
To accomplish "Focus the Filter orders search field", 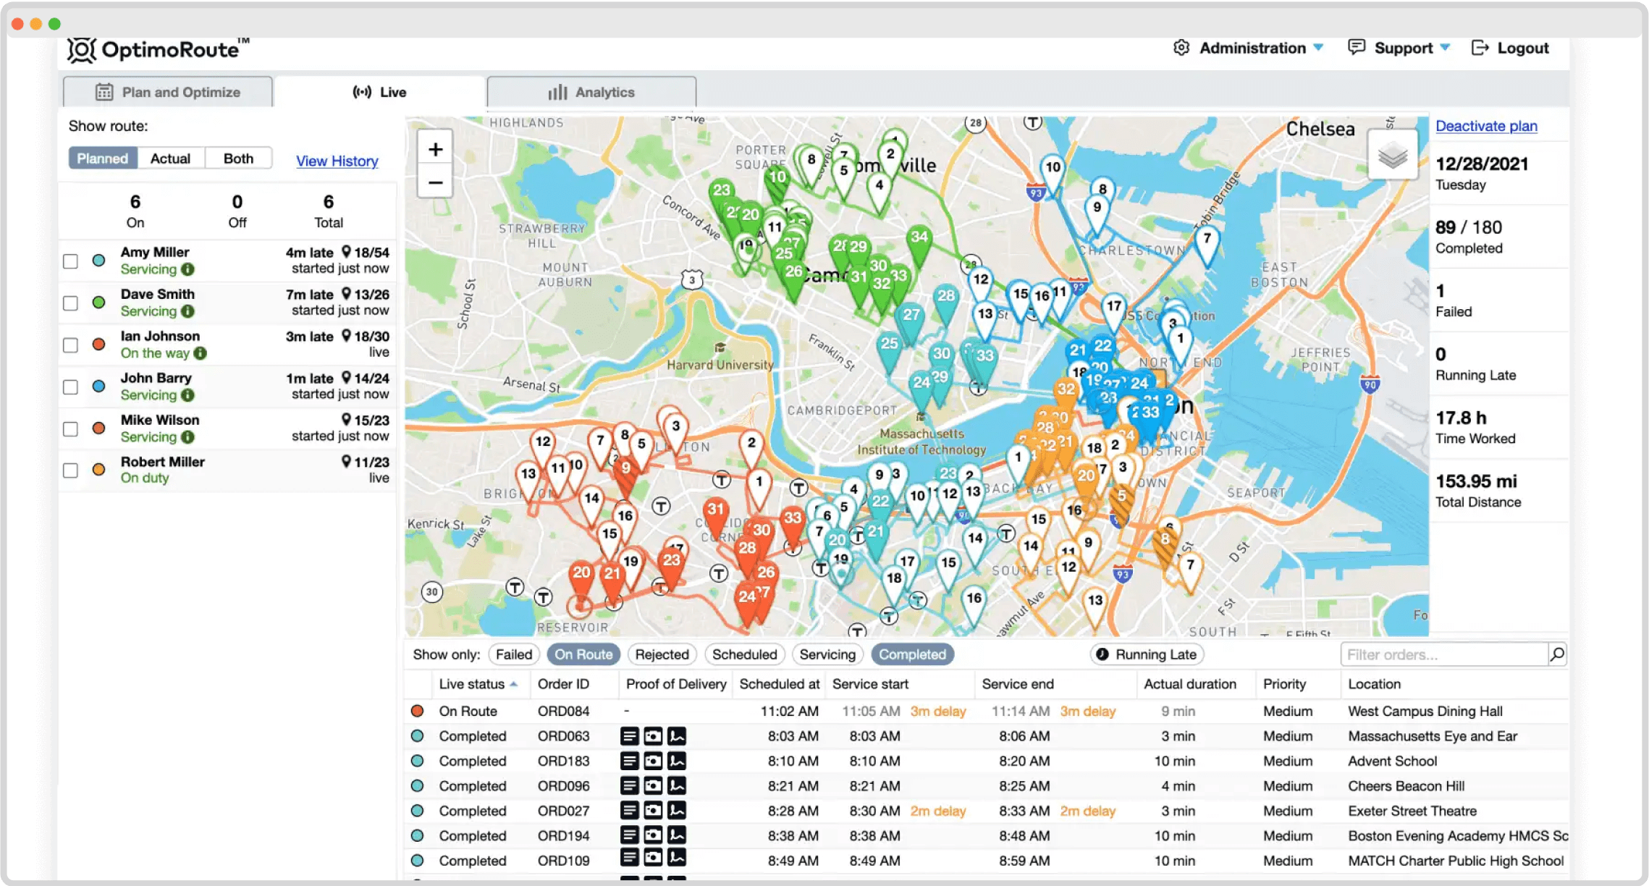I will tap(1444, 654).
